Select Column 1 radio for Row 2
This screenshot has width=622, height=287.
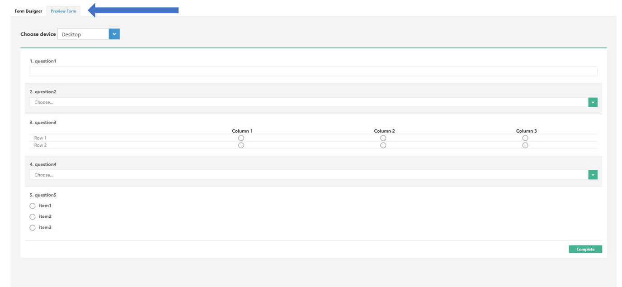click(x=241, y=145)
